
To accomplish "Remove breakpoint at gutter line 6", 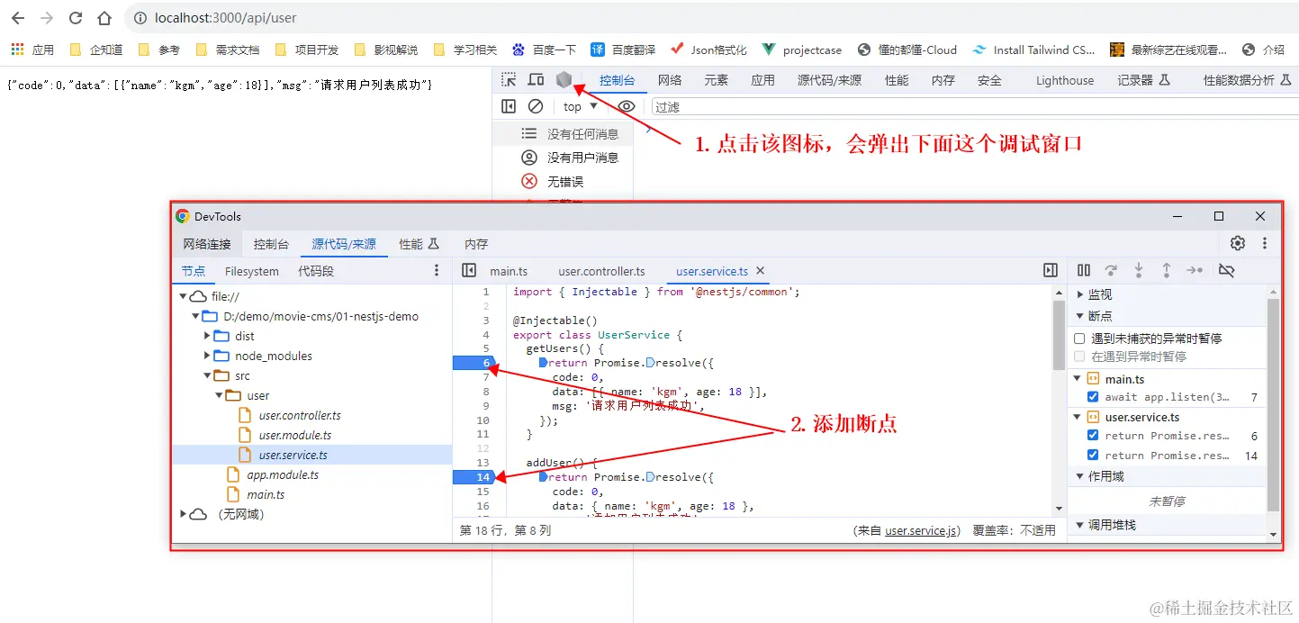I will pyautogui.click(x=474, y=363).
